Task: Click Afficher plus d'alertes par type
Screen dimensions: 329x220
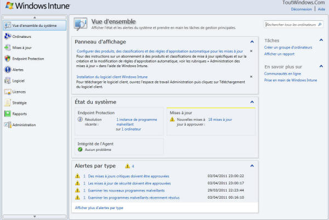Action: click(99, 208)
